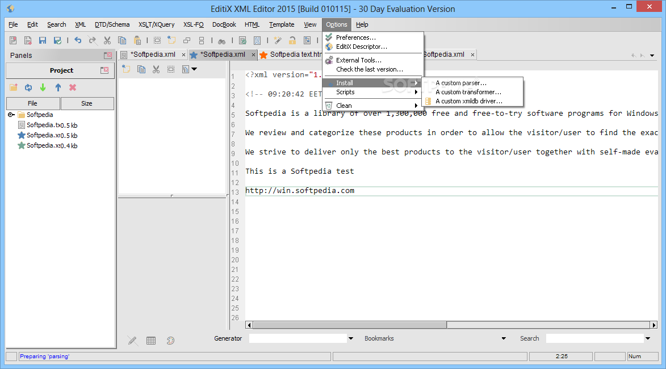Click the Redo arrow icon
Viewport: 666px width, 369px height.
point(92,40)
